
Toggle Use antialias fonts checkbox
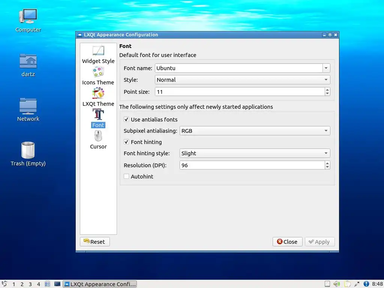click(x=126, y=120)
